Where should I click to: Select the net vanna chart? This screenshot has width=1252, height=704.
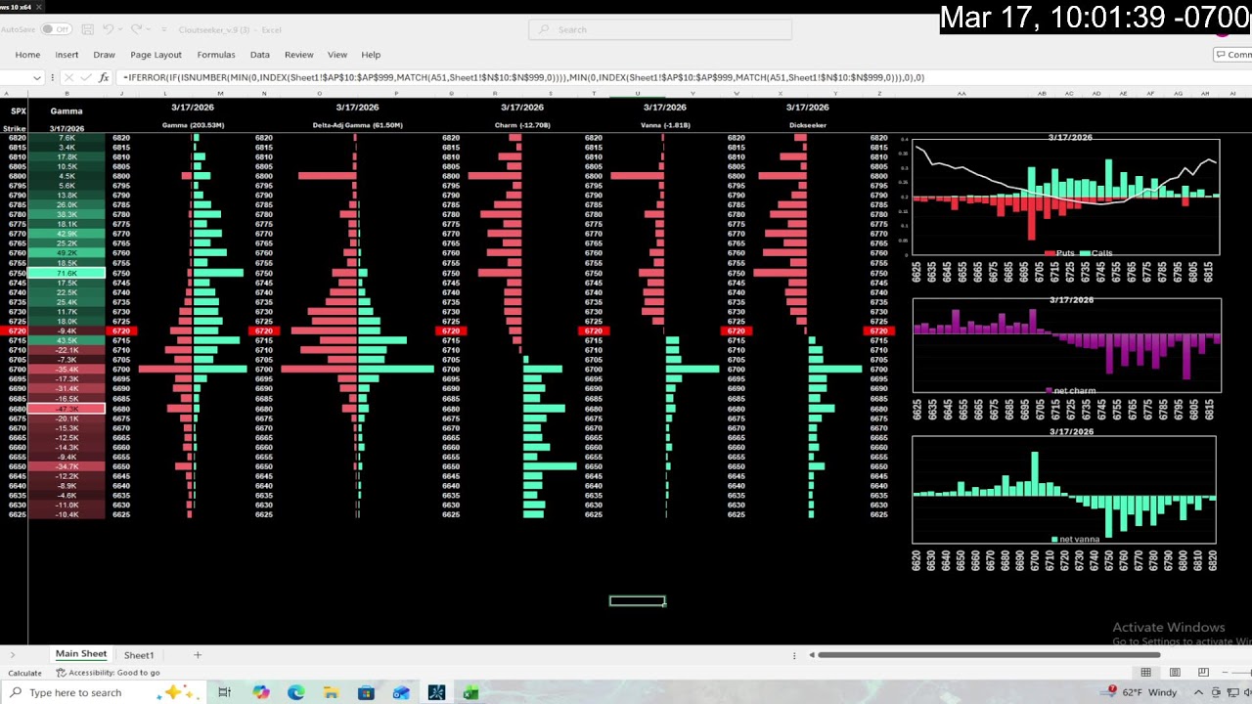click(x=1064, y=489)
